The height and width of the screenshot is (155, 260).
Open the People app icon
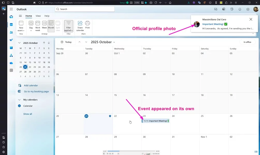(x=11, y=32)
